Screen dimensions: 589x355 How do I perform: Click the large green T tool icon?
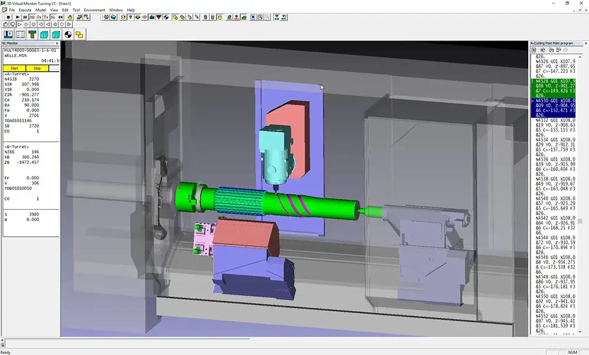32,35
